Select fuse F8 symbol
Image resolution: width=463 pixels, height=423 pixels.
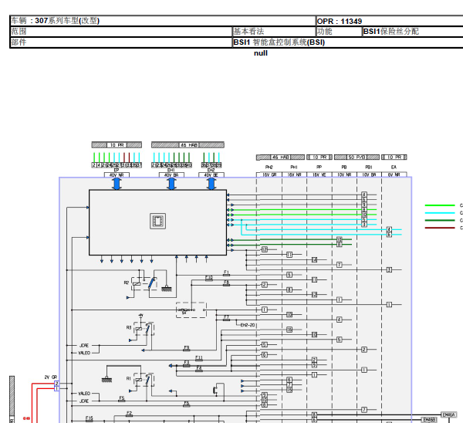click(226, 283)
